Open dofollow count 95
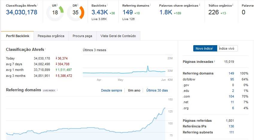This screenshot has height=140, width=254. (x=232, y=79)
